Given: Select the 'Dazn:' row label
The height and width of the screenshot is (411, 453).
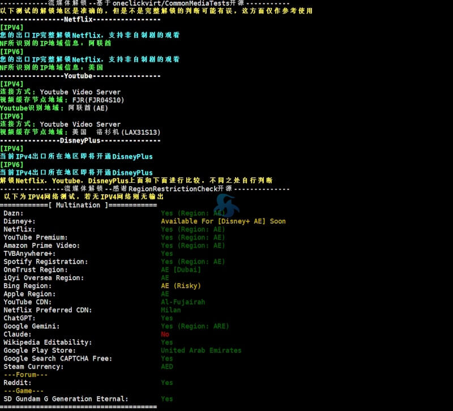Looking at the screenshot, I should [13, 213].
